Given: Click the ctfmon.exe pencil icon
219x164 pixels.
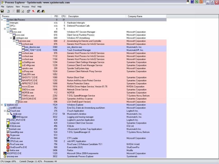Looking at the screenshot, I should coord(8,138).
